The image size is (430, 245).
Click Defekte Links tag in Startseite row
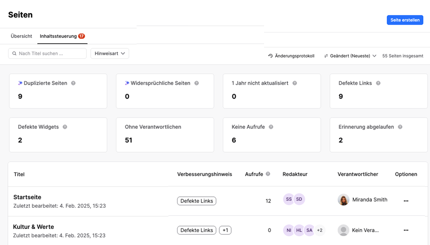[197, 201]
